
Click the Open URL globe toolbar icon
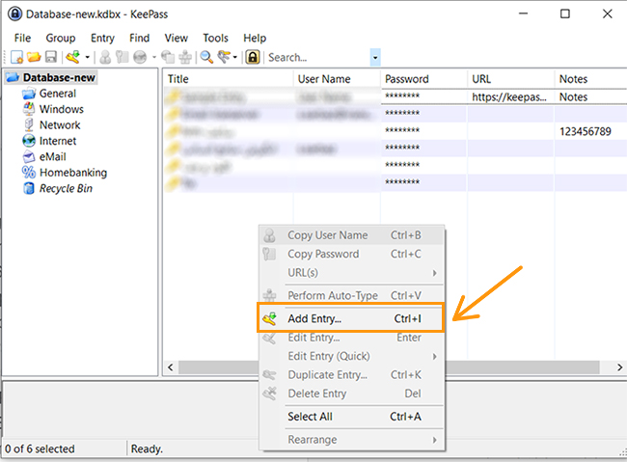pyautogui.click(x=140, y=57)
